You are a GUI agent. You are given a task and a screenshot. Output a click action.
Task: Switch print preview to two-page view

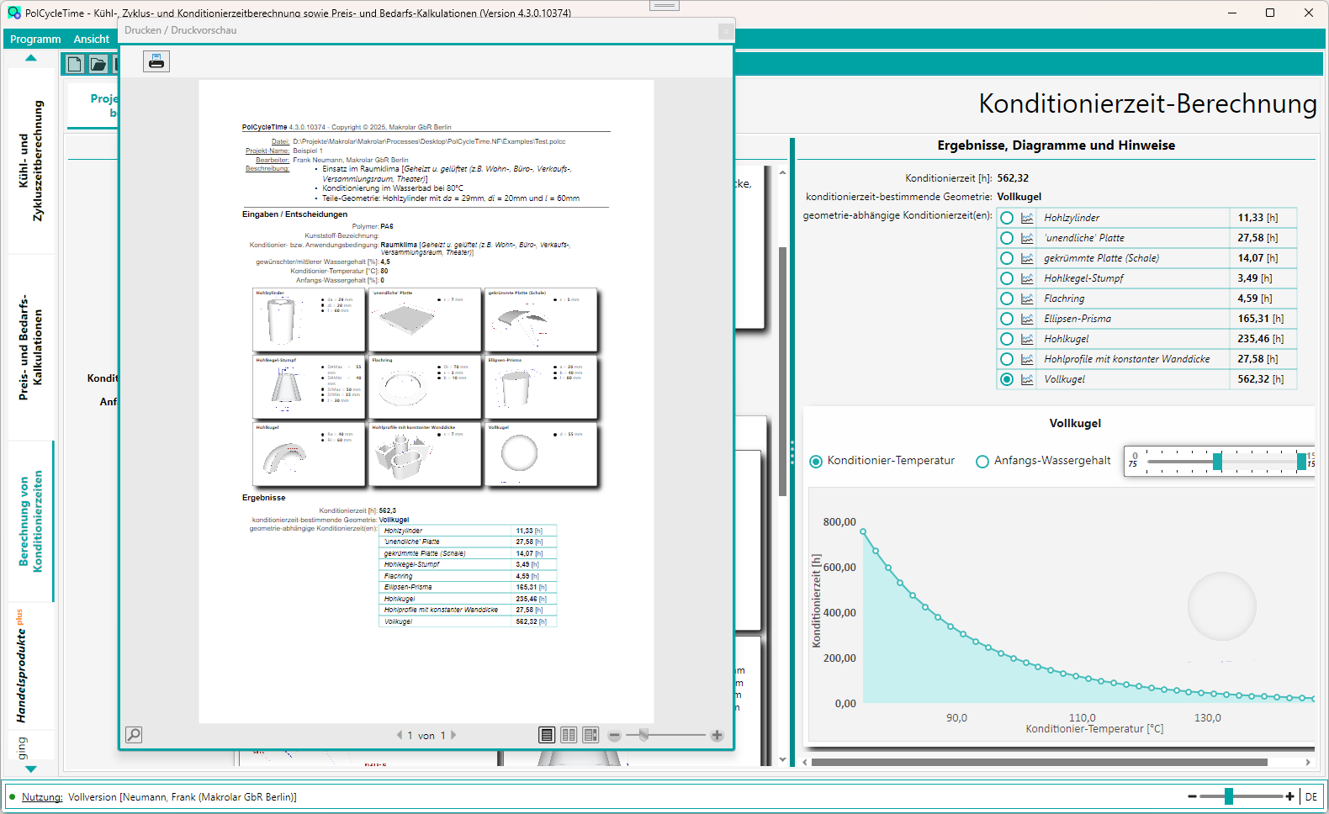[x=569, y=735]
